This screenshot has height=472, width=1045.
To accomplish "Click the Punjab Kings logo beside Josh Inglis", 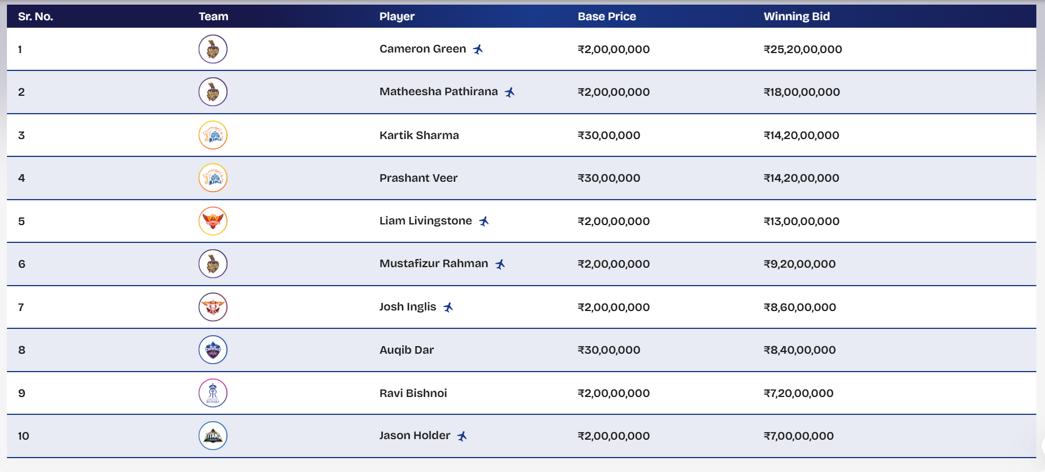I will (212, 307).
